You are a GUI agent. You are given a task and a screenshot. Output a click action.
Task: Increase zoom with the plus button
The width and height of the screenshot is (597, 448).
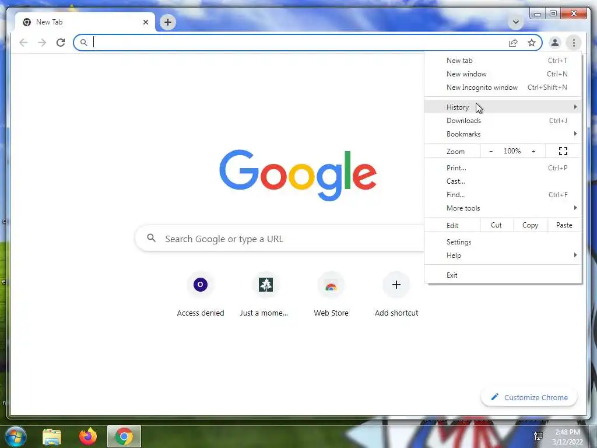point(533,151)
